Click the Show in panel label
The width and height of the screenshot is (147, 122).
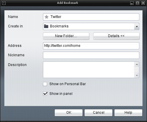click(61, 94)
